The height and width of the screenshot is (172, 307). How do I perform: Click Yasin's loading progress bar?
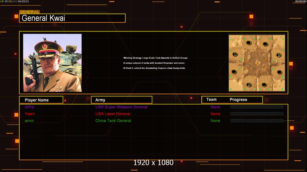[257, 114]
